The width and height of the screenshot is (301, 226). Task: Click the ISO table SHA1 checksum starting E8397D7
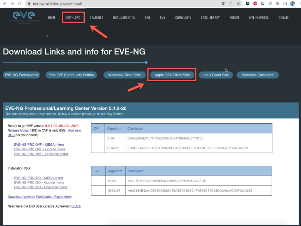point(167,181)
